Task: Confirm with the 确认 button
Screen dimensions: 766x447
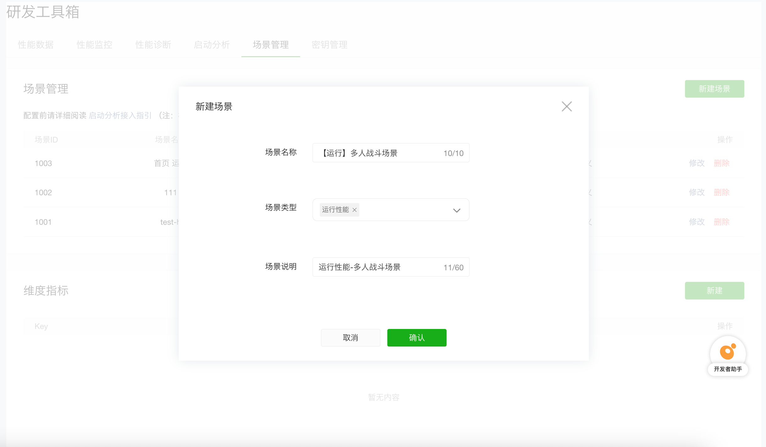Action: pos(417,338)
